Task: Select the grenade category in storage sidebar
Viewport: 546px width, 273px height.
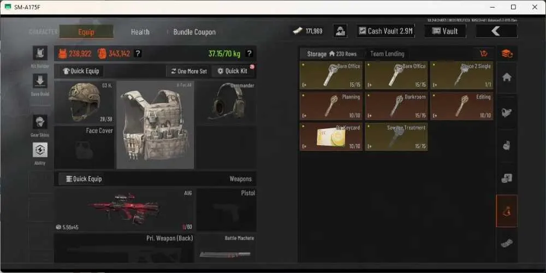Action: 507,146
